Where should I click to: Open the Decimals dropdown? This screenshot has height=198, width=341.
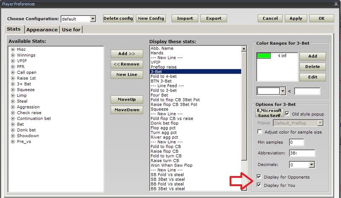[x=312, y=165]
